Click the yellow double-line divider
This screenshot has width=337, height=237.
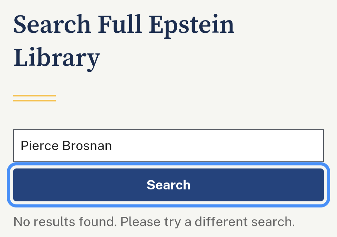tap(34, 98)
